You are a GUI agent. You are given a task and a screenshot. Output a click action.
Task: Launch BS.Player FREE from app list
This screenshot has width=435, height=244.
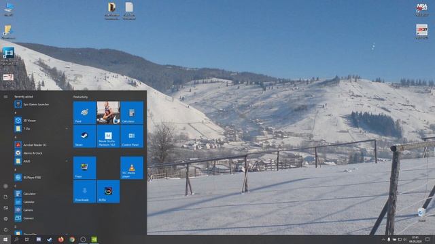(41, 178)
